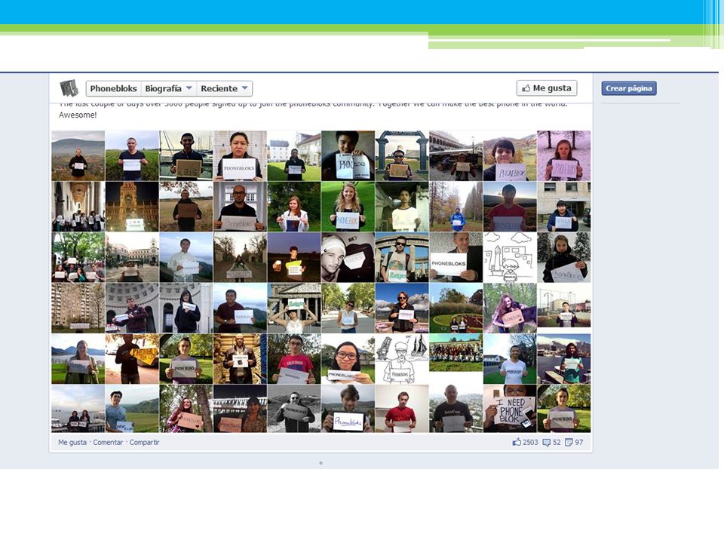Open the 97 shares counter
This screenshot has width=724, height=543.
point(574,443)
